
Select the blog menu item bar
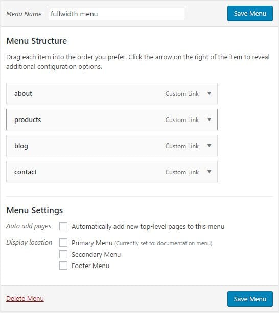point(112,146)
